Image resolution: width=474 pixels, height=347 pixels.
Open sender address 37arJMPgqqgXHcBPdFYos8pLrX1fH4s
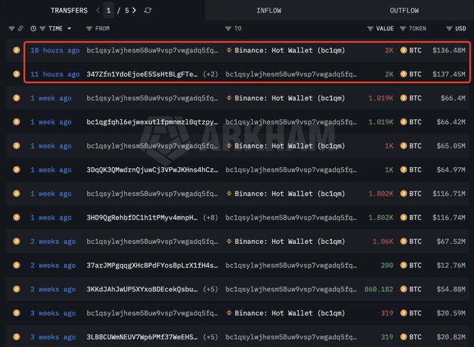tap(152, 265)
